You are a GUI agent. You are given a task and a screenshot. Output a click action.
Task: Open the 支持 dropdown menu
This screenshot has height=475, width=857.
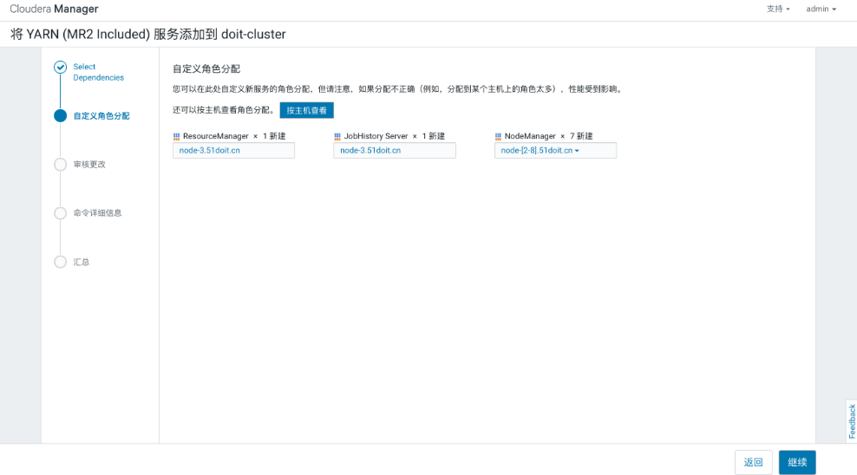(x=778, y=9)
